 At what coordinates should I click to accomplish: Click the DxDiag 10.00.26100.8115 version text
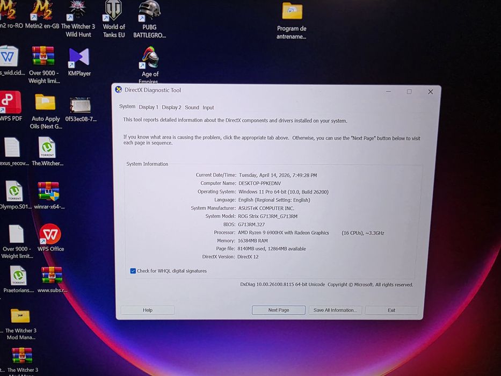tap(282, 284)
